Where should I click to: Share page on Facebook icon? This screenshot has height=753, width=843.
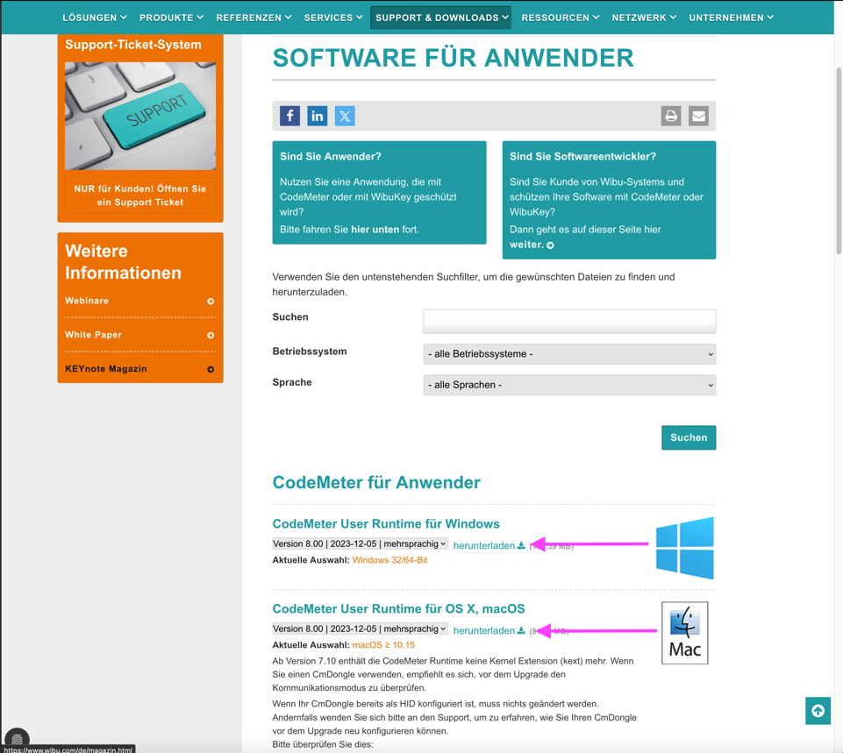coord(289,116)
